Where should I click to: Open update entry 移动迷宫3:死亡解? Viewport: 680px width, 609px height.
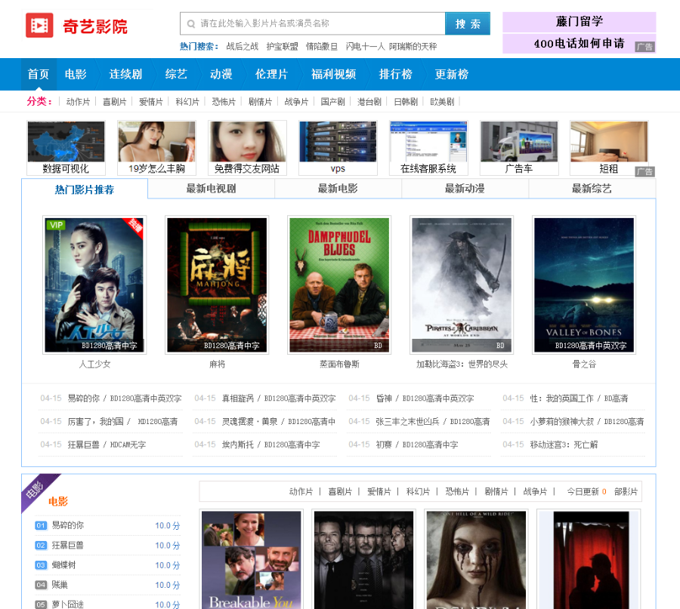[564, 444]
